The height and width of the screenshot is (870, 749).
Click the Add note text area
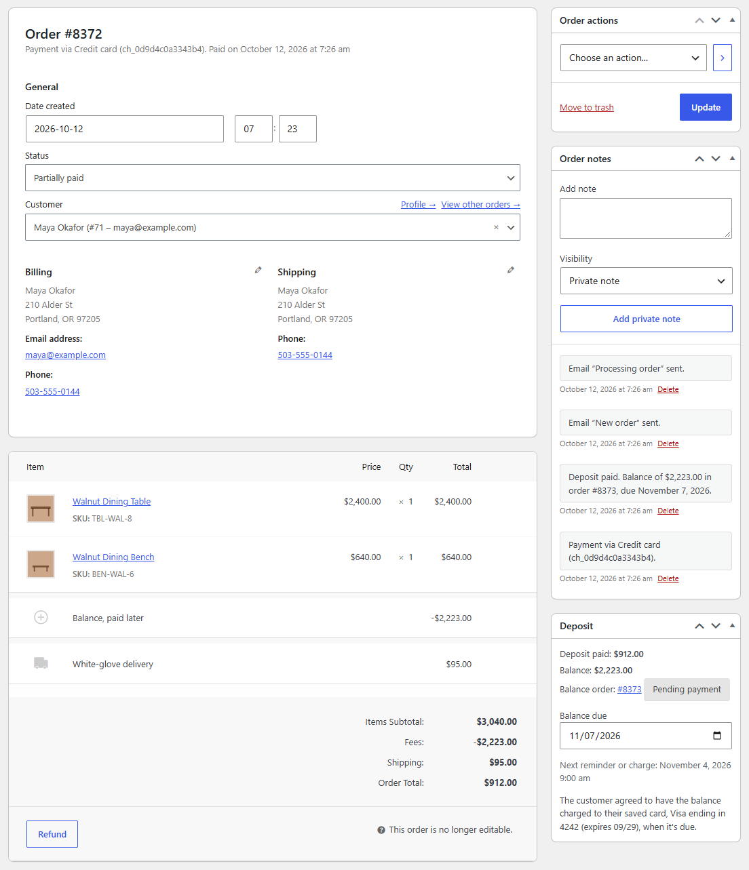pyautogui.click(x=646, y=218)
